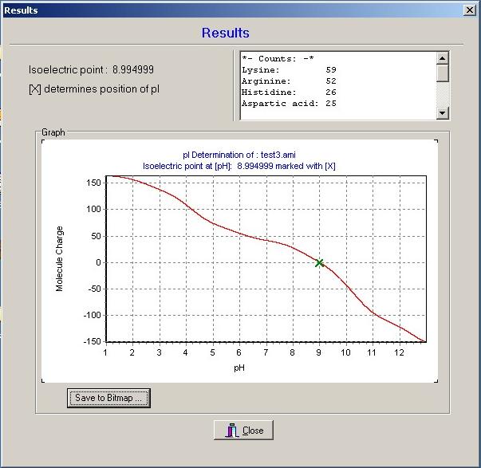Screen dimensions: 481x468
Task: Select the Aspartic acid: 25 row
Action: 289,104
